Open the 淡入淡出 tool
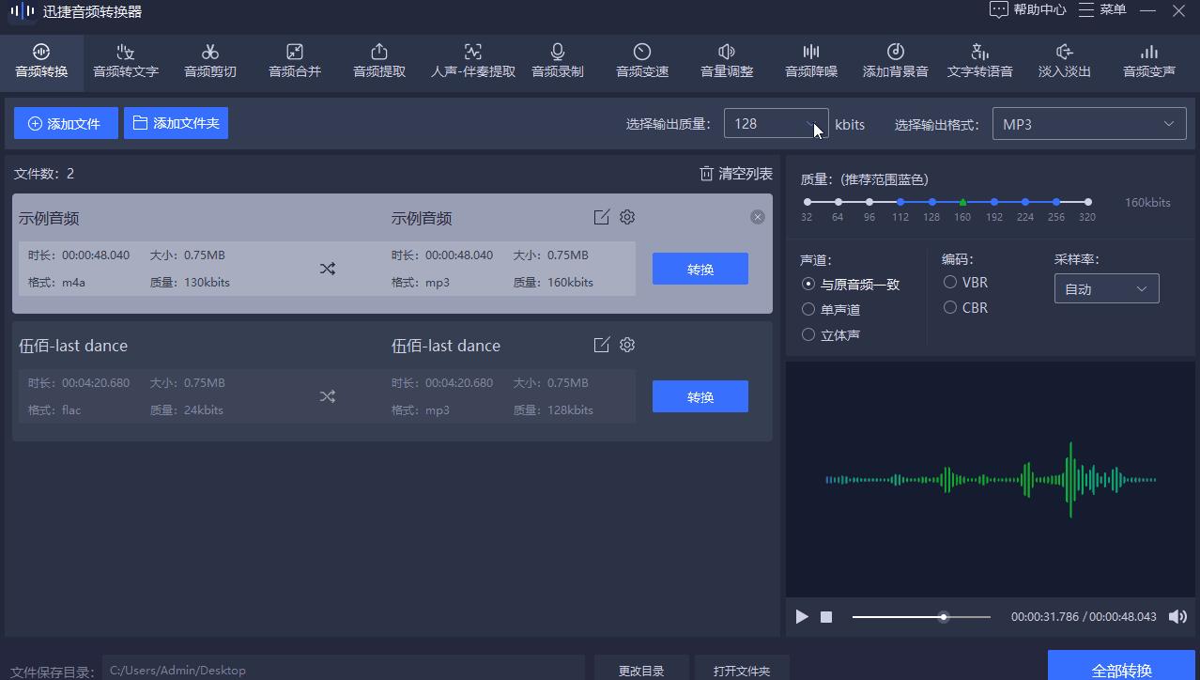Viewport: 1200px width, 680px height. [1065, 61]
